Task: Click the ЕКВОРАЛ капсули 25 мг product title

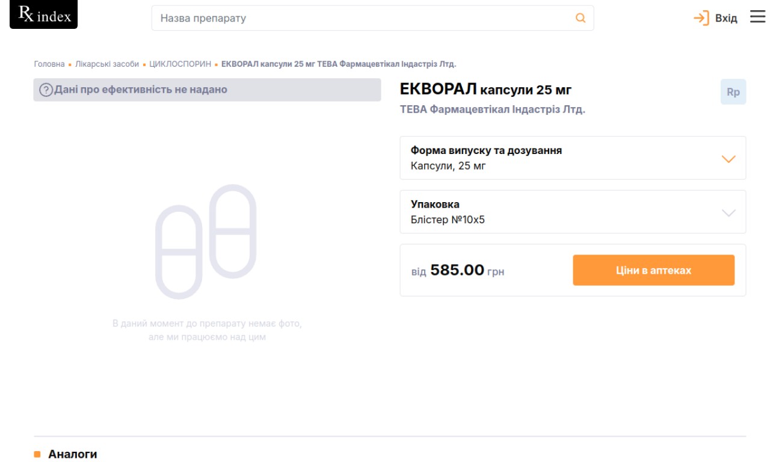Action: (x=485, y=90)
